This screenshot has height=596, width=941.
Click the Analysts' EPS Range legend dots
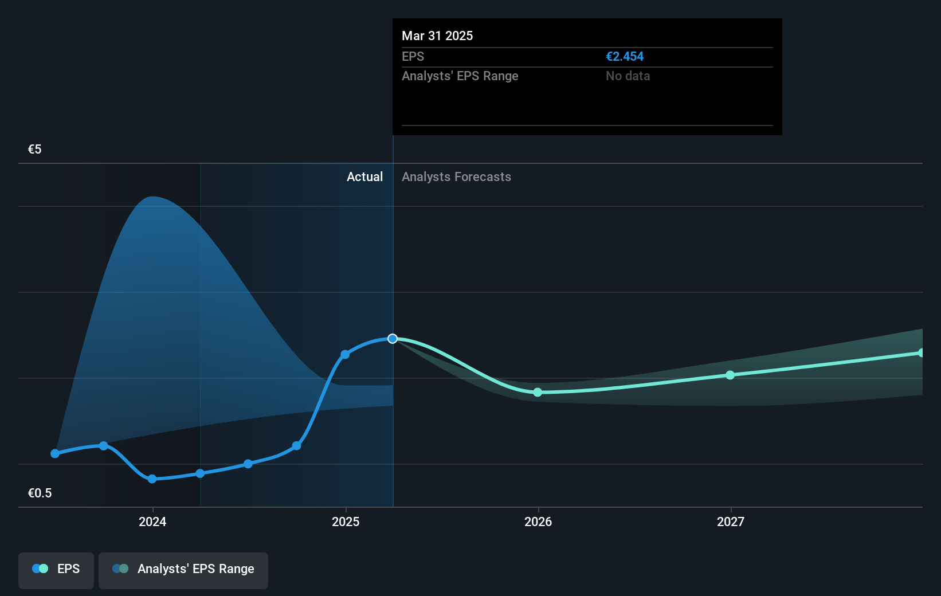click(120, 568)
